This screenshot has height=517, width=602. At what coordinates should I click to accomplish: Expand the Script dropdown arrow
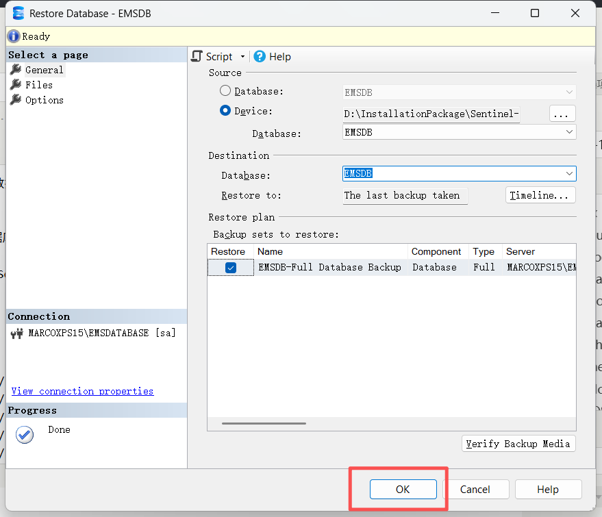[x=242, y=58]
